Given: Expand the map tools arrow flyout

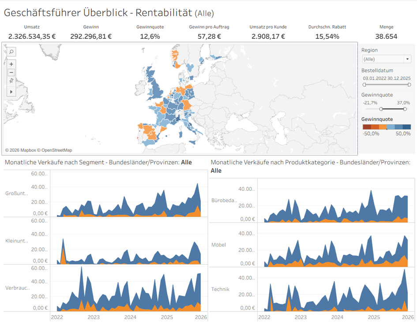Looking at the screenshot, I should (x=11, y=91).
